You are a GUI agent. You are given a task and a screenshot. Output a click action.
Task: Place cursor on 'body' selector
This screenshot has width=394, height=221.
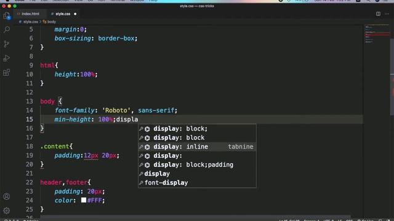click(47, 101)
